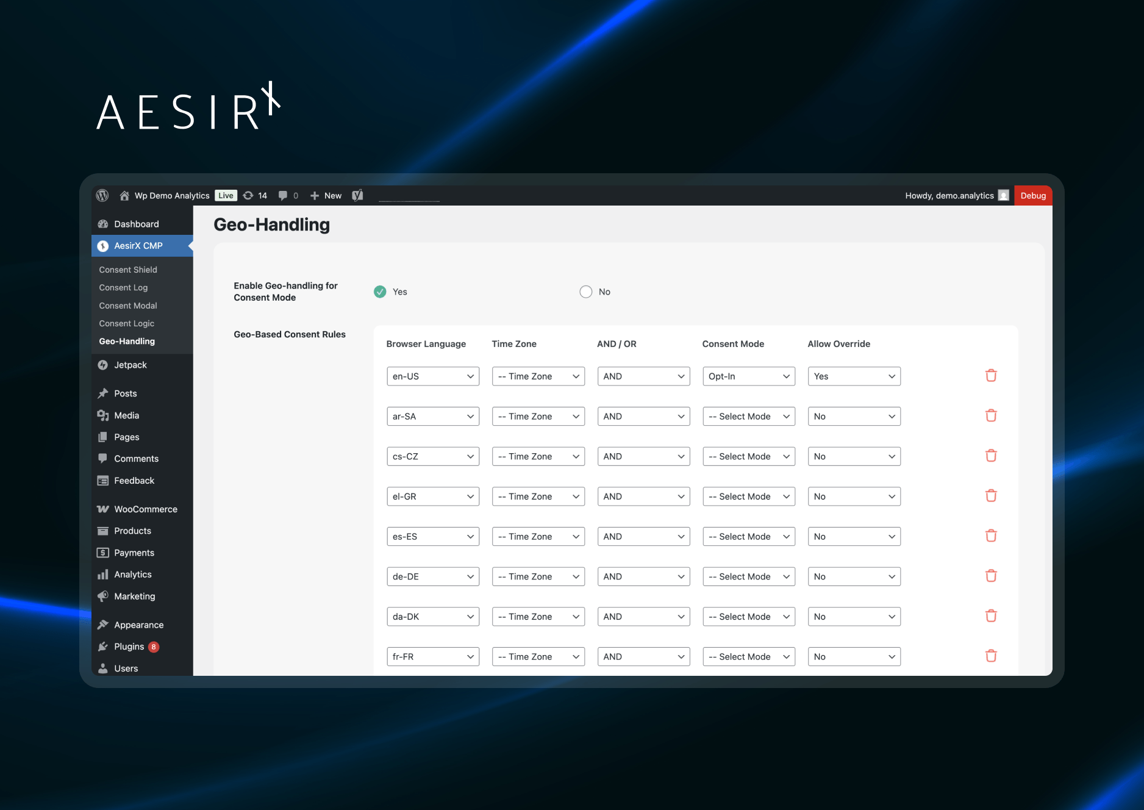Screen dimensions: 1144x810
Task: Open the en-US Browser Language dropdown
Action: coord(432,376)
